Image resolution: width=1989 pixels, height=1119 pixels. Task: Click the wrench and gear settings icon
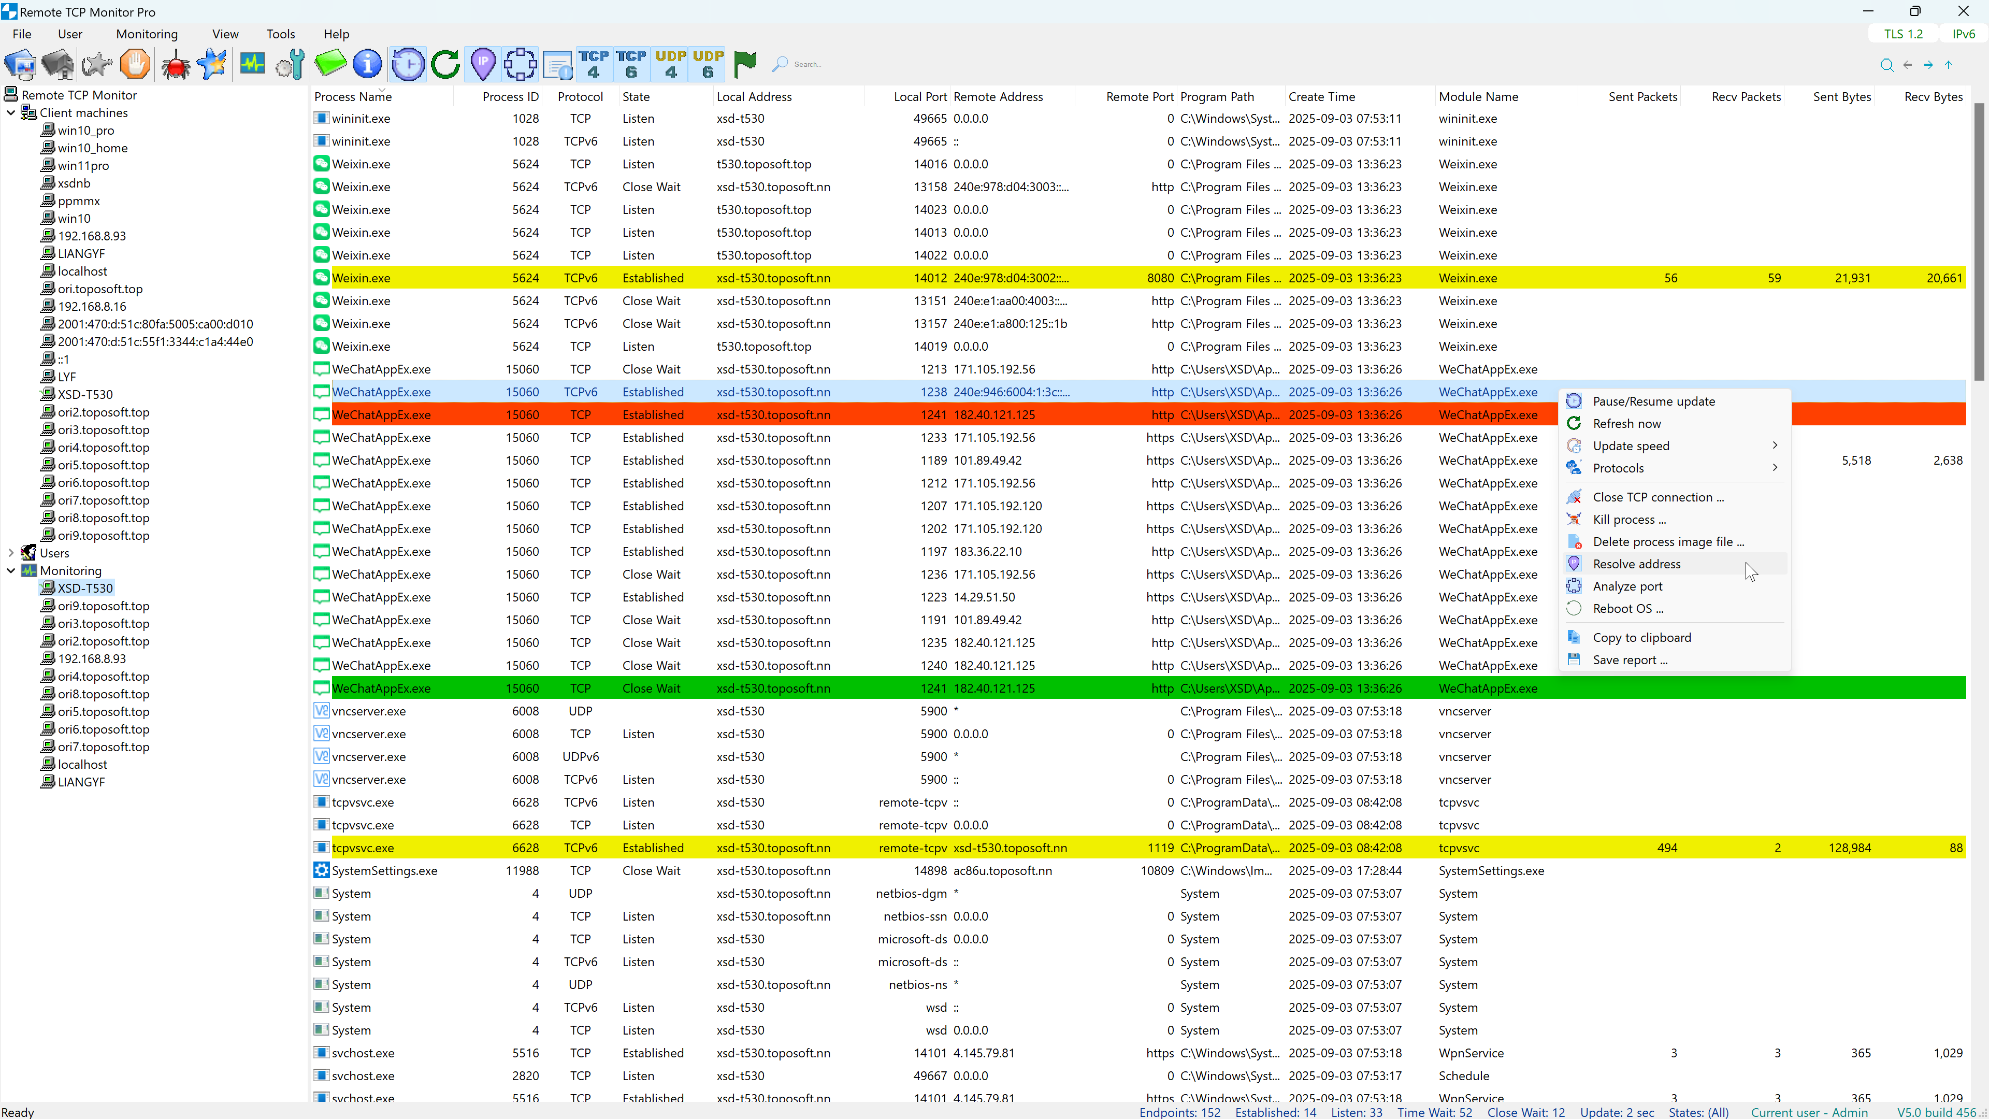tap(291, 64)
